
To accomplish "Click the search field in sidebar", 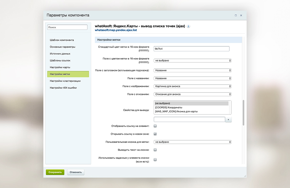I will 67,28.
